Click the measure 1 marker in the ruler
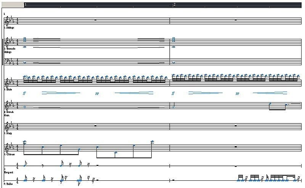 click(25, 5)
